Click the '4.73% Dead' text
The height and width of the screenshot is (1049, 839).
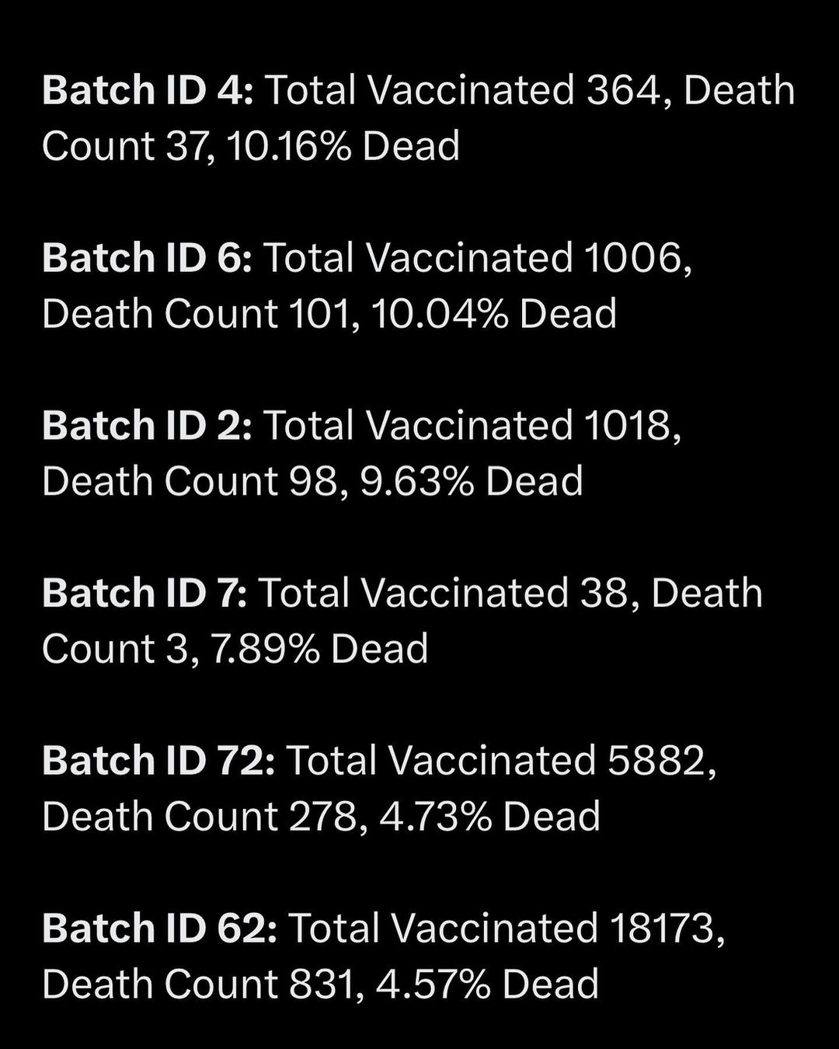(x=489, y=817)
